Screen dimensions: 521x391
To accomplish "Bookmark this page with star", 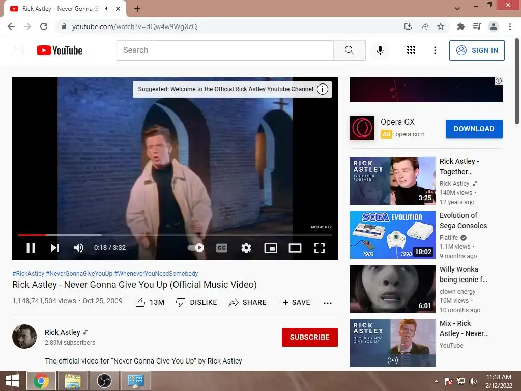I will click(x=441, y=26).
